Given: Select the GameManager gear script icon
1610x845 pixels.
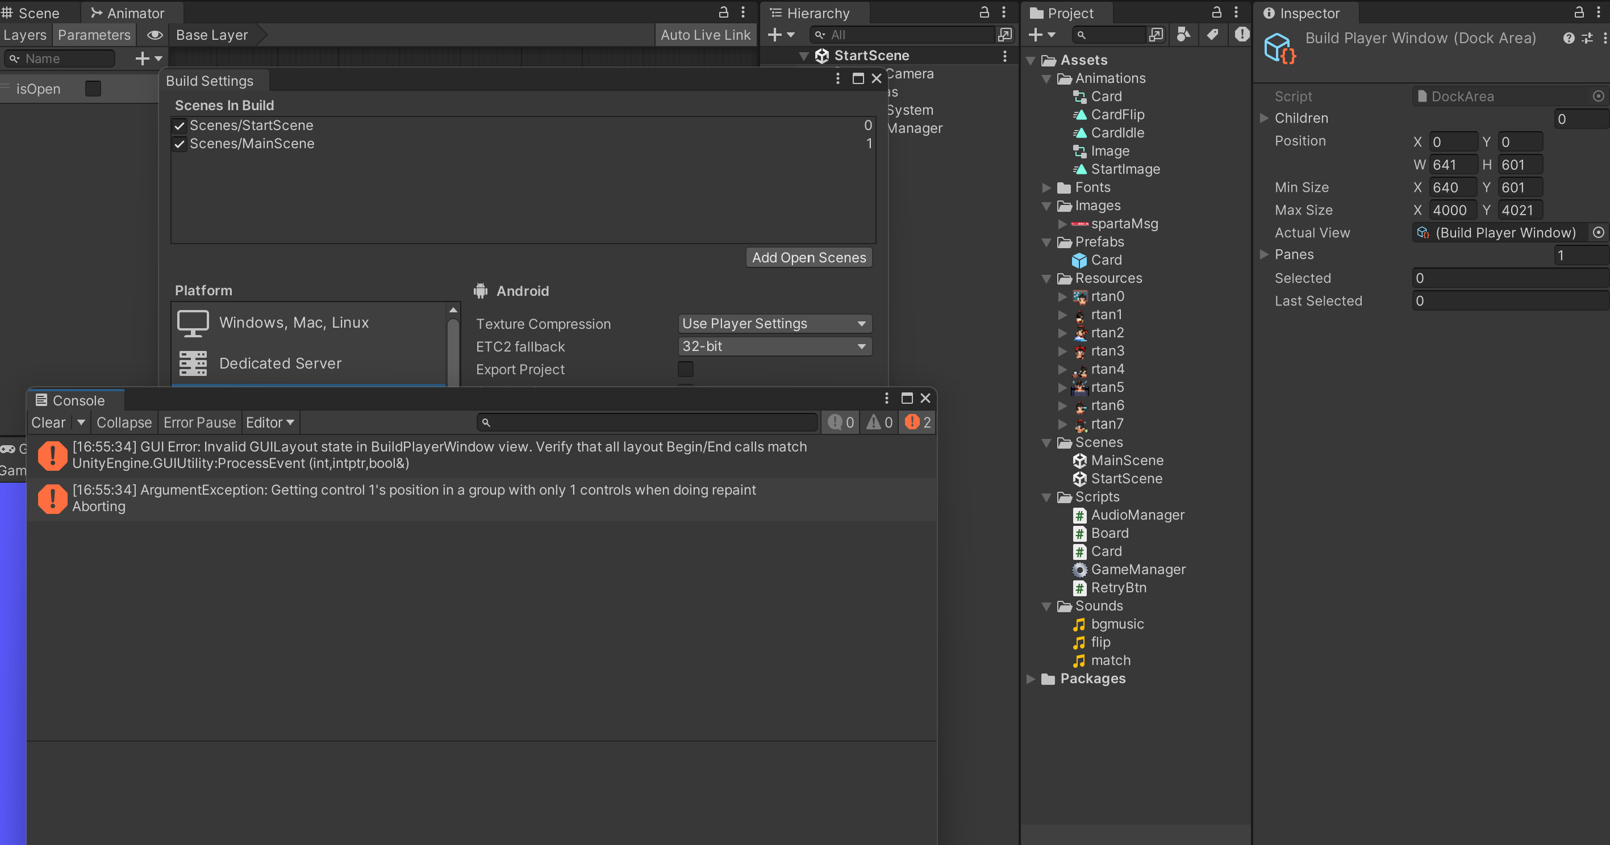Looking at the screenshot, I should pyautogui.click(x=1079, y=570).
